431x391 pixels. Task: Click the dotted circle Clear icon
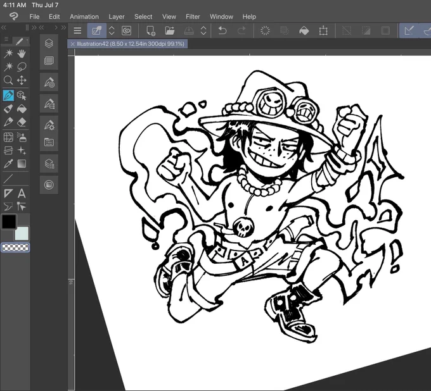point(265,30)
